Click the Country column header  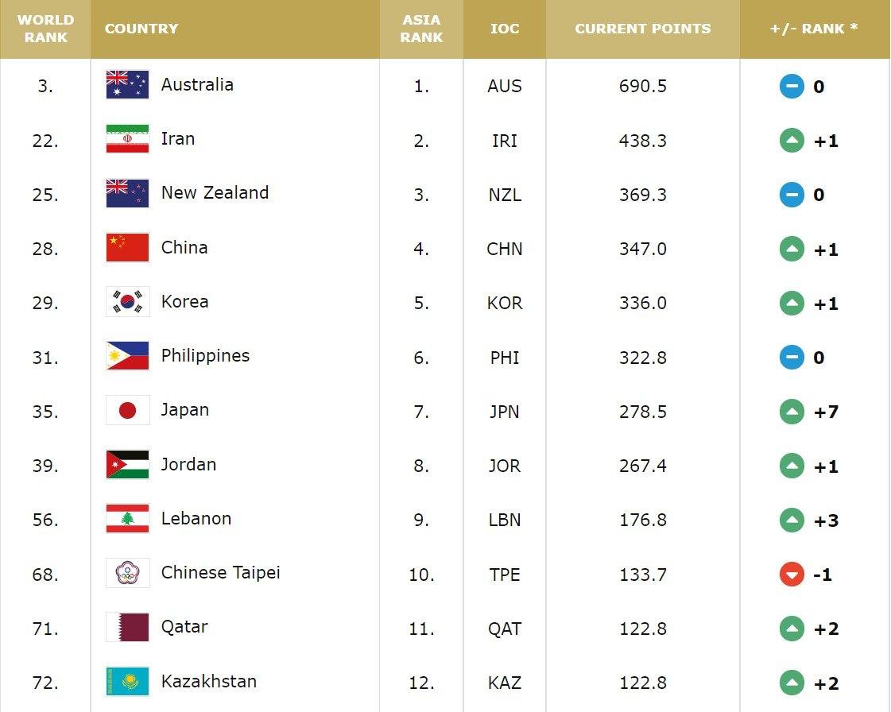point(141,29)
